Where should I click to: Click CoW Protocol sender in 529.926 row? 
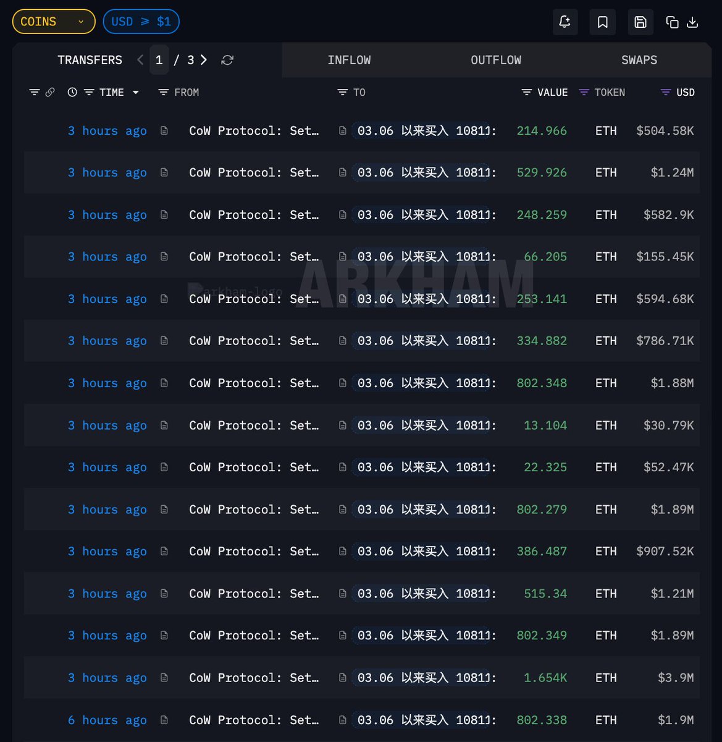pos(254,173)
